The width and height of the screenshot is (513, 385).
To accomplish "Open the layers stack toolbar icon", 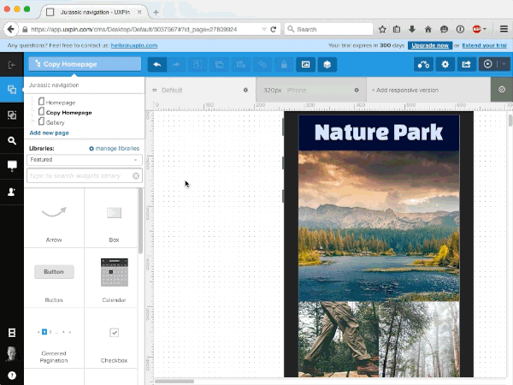I will click(327, 64).
